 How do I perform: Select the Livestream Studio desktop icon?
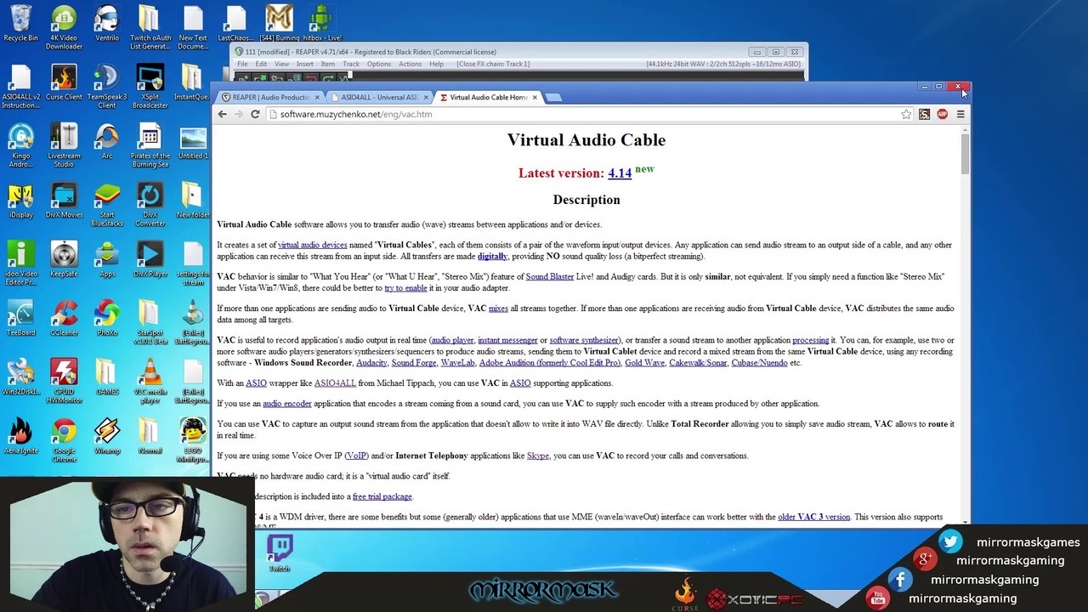coord(64,145)
